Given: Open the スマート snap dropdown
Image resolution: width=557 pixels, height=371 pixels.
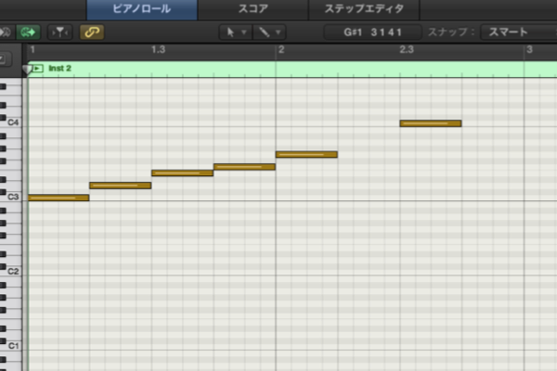Looking at the screenshot, I should [519, 32].
